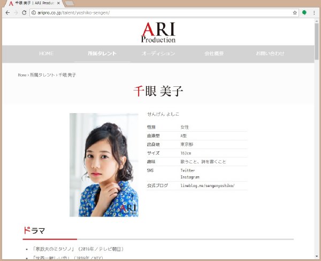Screen dimensions: 321x261
Task: Open 会社概要 navigation item
Action: click(x=214, y=54)
